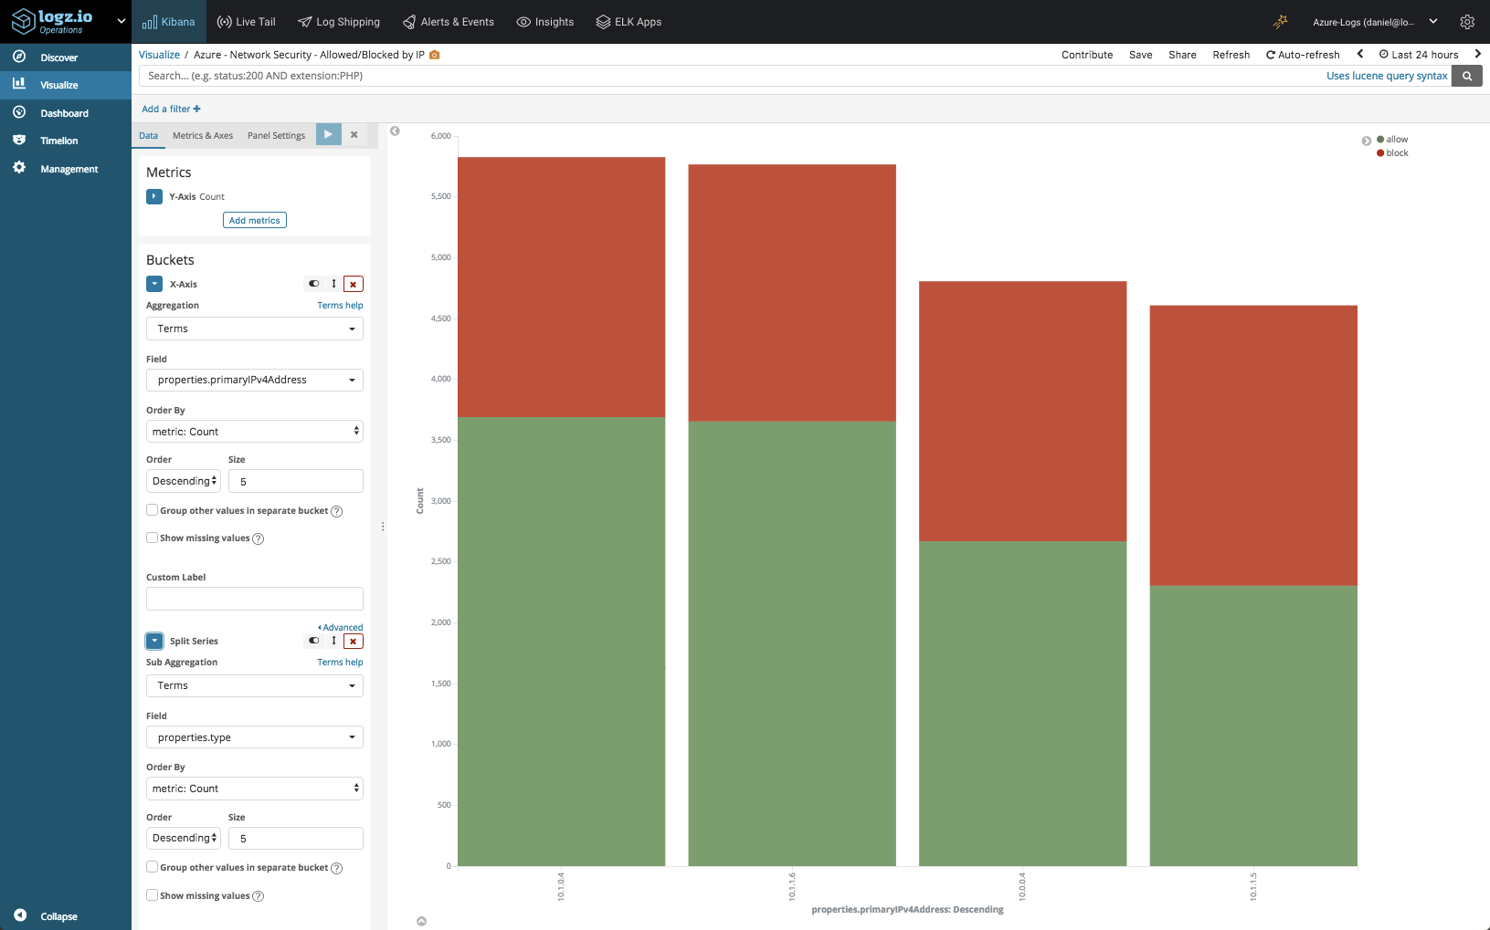Open X-Axis Order By dropdown

[x=255, y=431]
